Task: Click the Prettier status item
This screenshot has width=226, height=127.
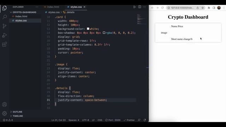Action: pyautogui.click(x=129, y=120)
